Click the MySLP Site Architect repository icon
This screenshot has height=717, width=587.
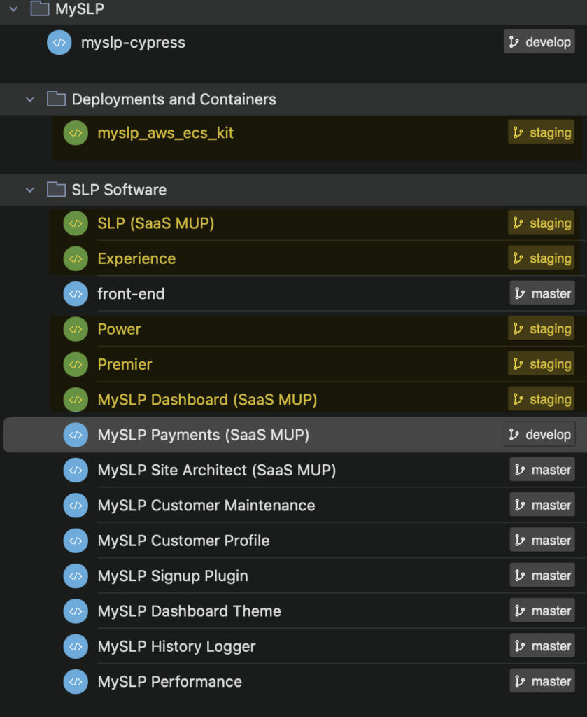click(76, 470)
